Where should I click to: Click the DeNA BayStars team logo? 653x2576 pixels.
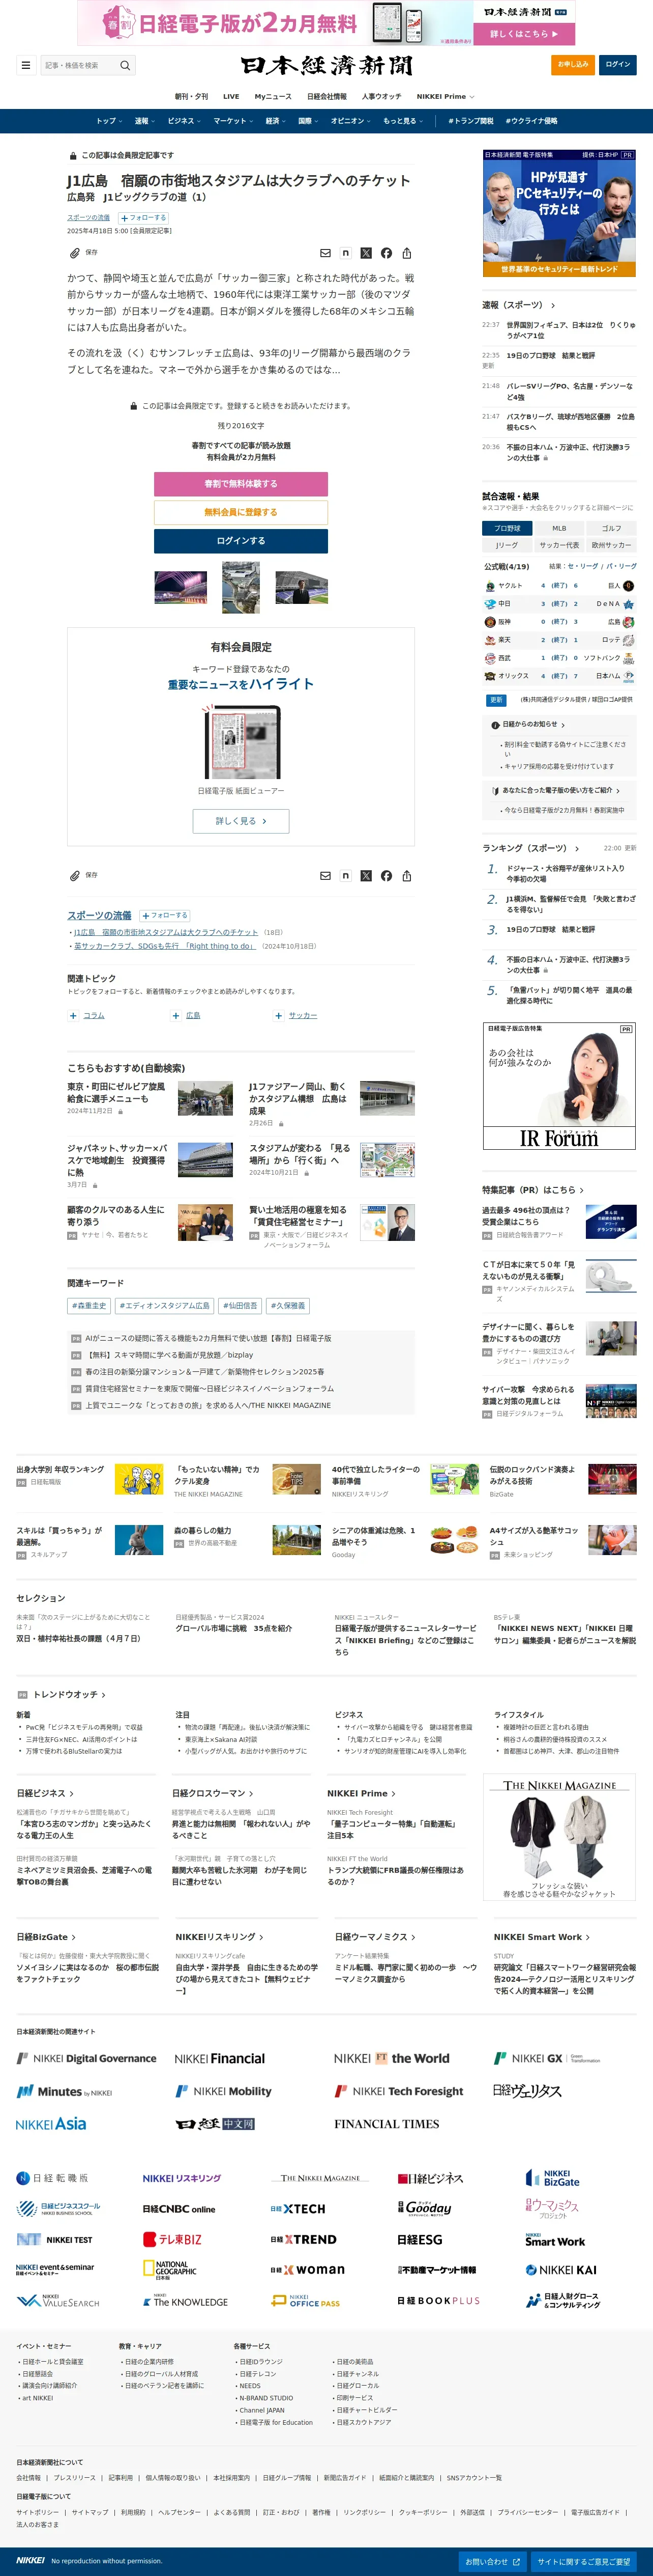[x=628, y=604]
